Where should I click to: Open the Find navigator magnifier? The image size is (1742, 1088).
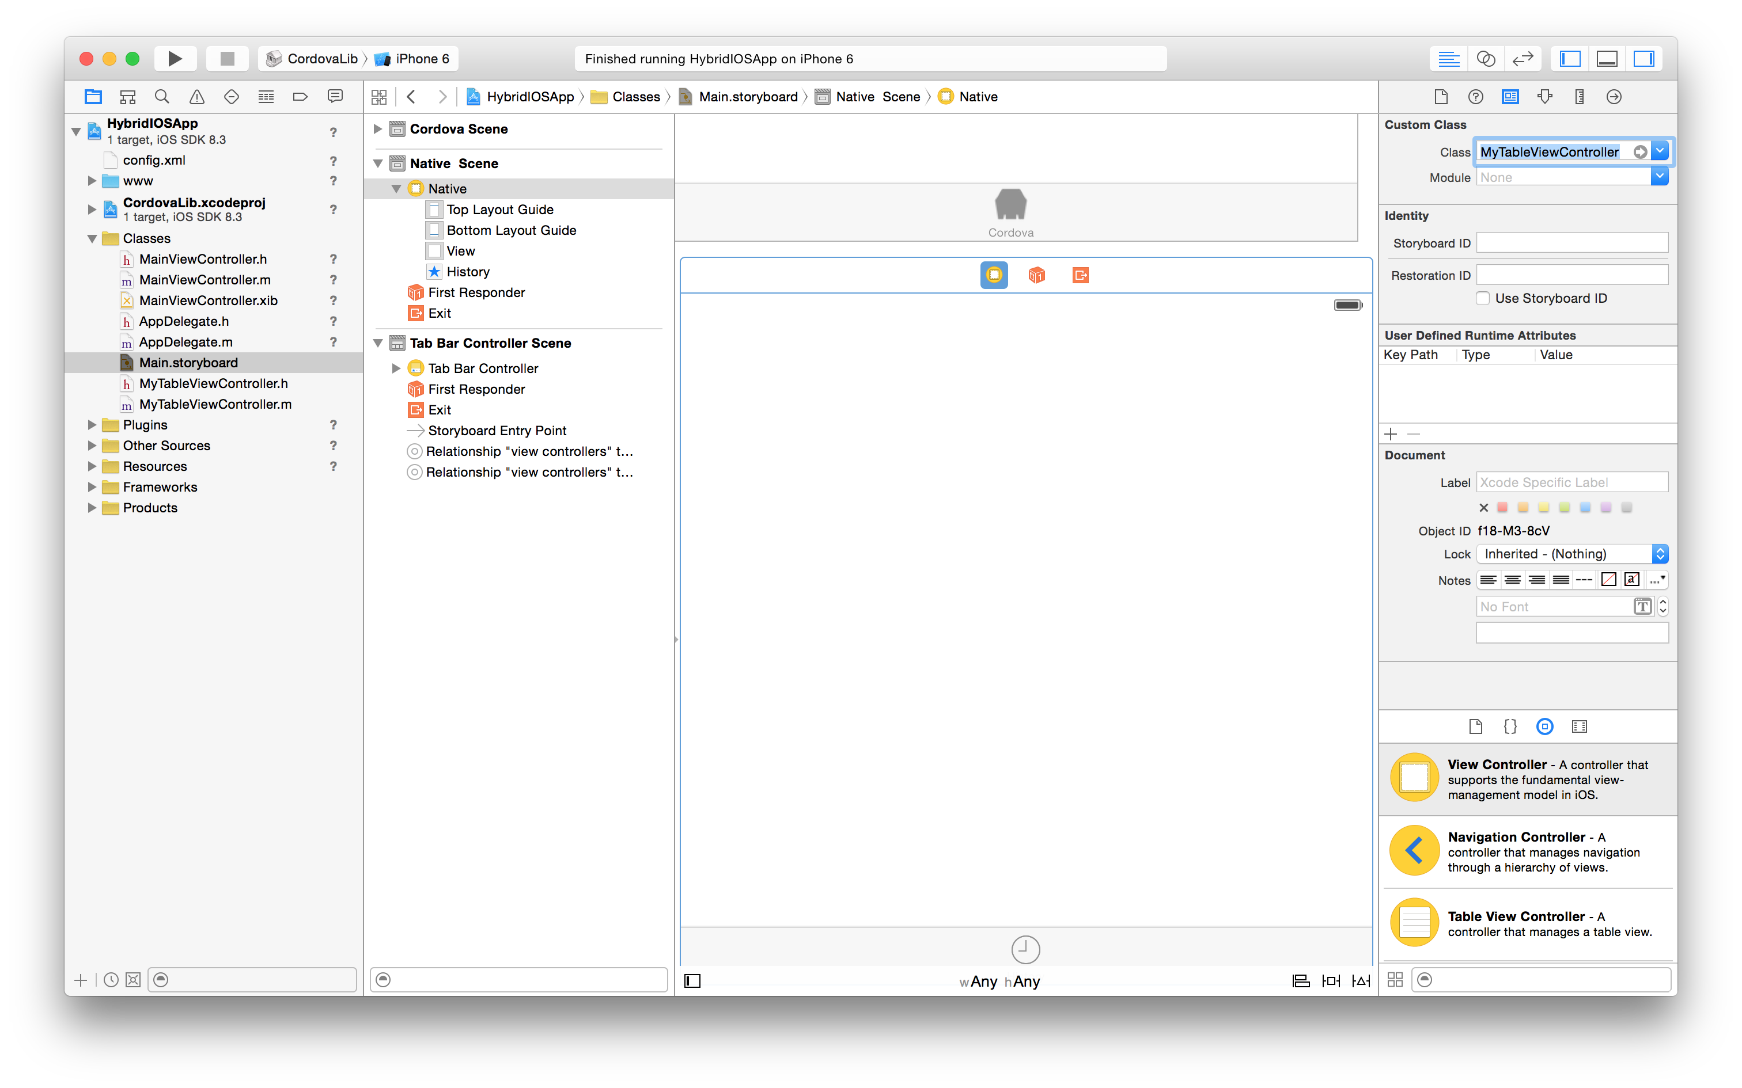162,97
